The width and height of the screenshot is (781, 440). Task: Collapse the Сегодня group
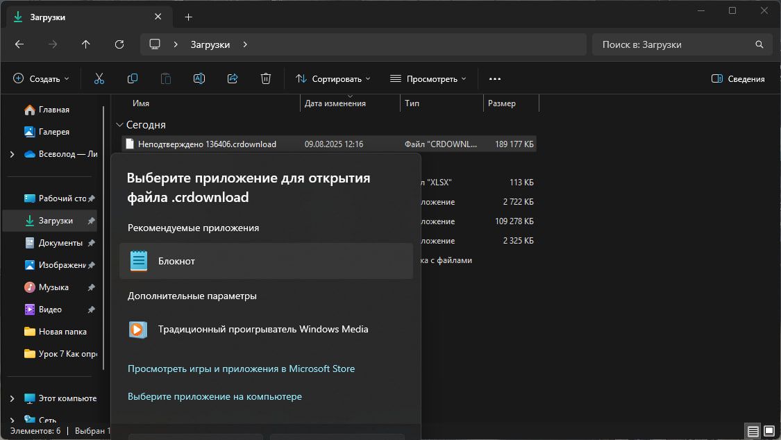[x=119, y=125]
